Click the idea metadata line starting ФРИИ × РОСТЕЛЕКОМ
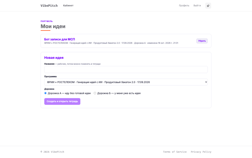252x158 pixels. point(111,43)
